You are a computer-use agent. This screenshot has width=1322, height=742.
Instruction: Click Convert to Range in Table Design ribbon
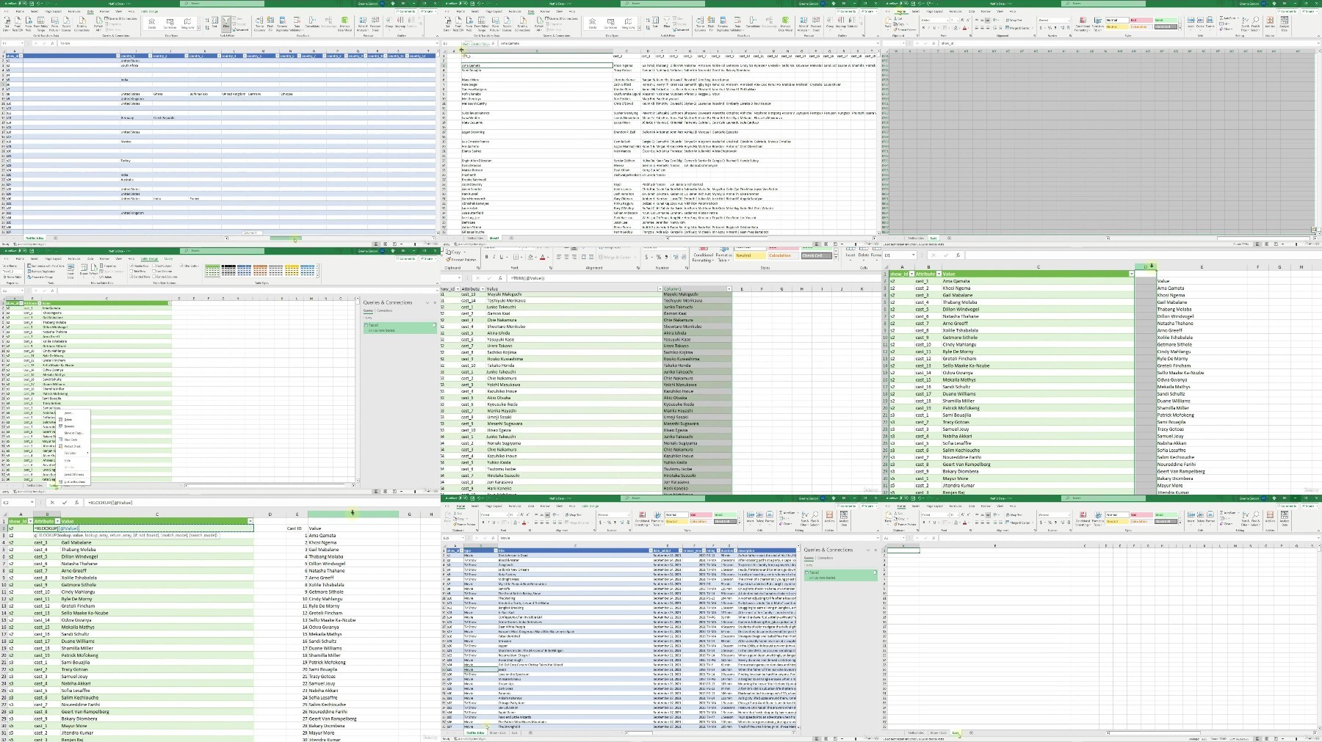[x=40, y=277]
